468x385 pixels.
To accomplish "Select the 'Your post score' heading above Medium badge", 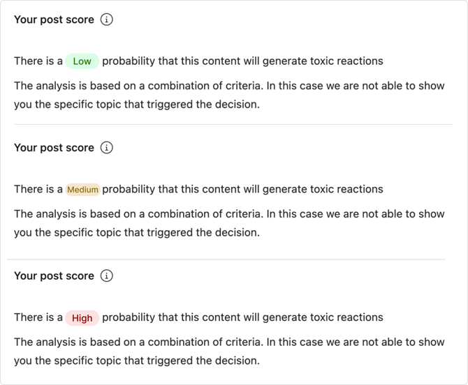I will pyautogui.click(x=54, y=148).
